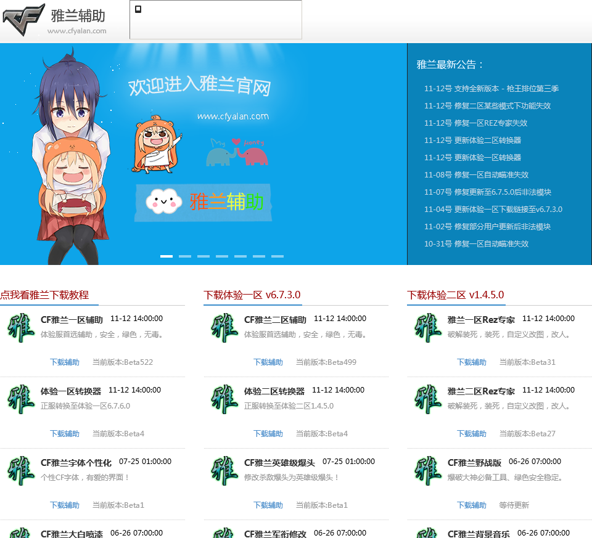Click the CF logo icon in header
592x538 pixels.
(x=23, y=20)
